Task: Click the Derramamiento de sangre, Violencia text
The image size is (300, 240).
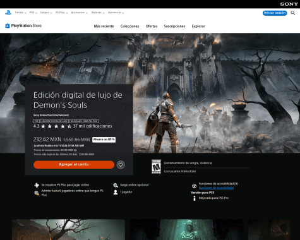Action: 188,163
